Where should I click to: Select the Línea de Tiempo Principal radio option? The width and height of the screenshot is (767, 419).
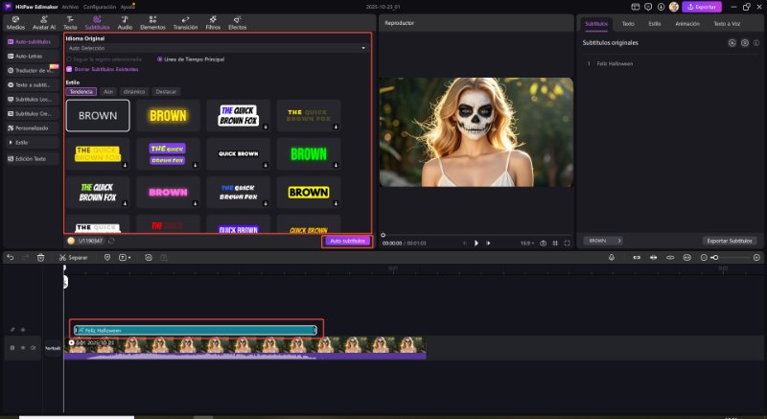tap(160, 59)
